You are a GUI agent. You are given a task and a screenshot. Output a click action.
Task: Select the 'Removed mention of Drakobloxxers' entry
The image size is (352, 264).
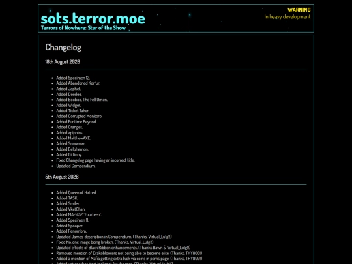click(x=129, y=253)
